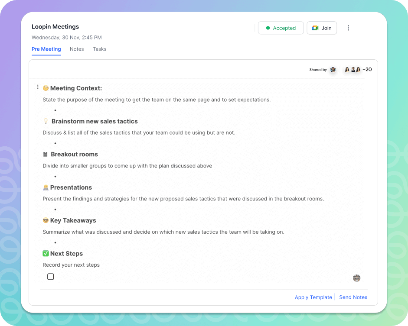This screenshot has height=326, width=408.
Task: Click the Presentations heading
Action: click(x=71, y=187)
